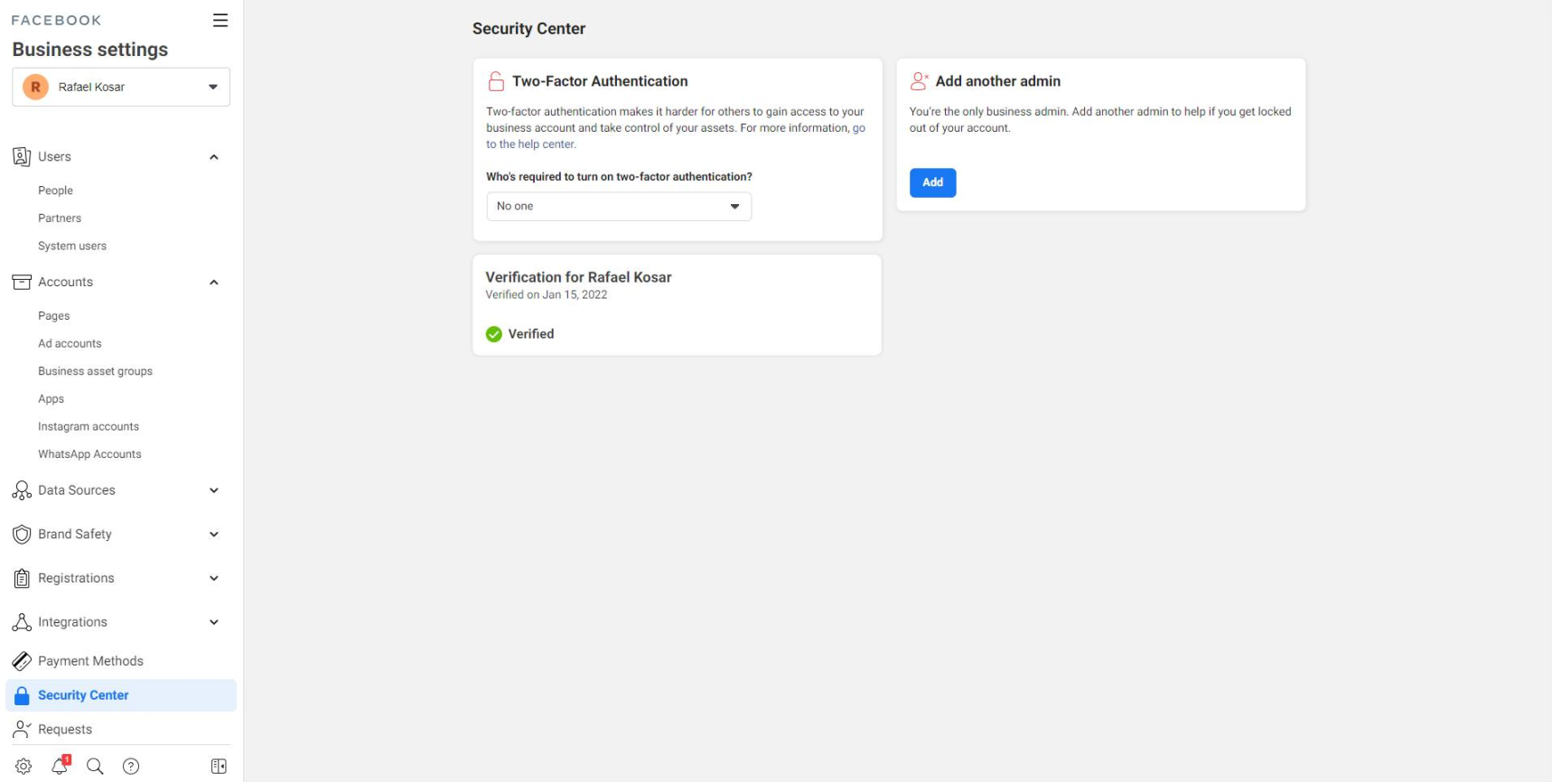Click the Users section icon
The image size is (1552, 782).
[x=22, y=156]
